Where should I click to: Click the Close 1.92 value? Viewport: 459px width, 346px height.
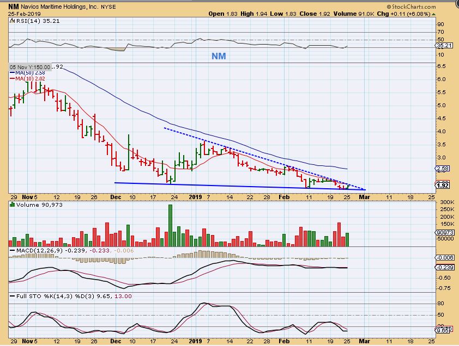tap(315, 14)
